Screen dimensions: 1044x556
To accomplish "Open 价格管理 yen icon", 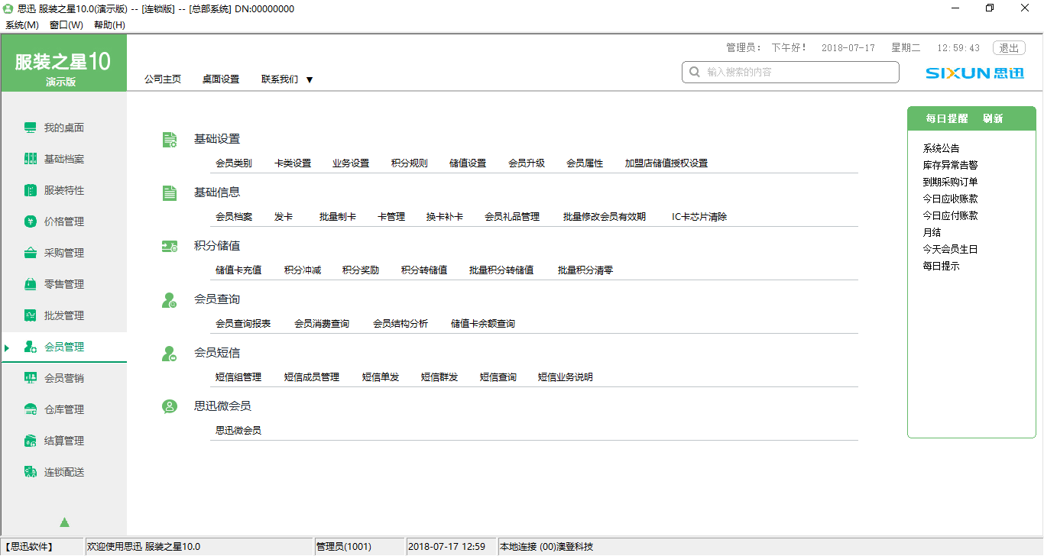I will (30, 221).
